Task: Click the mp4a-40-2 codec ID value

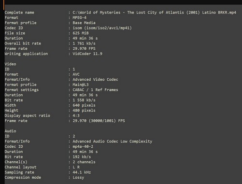Action: point(83,146)
